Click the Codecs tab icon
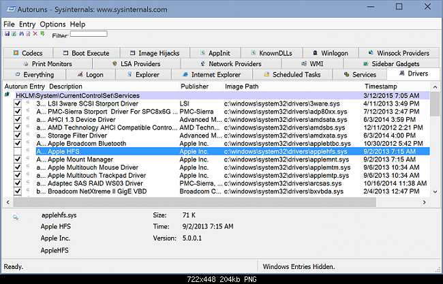Image resolution: width=443 pixels, height=284 pixels. click(16, 53)
